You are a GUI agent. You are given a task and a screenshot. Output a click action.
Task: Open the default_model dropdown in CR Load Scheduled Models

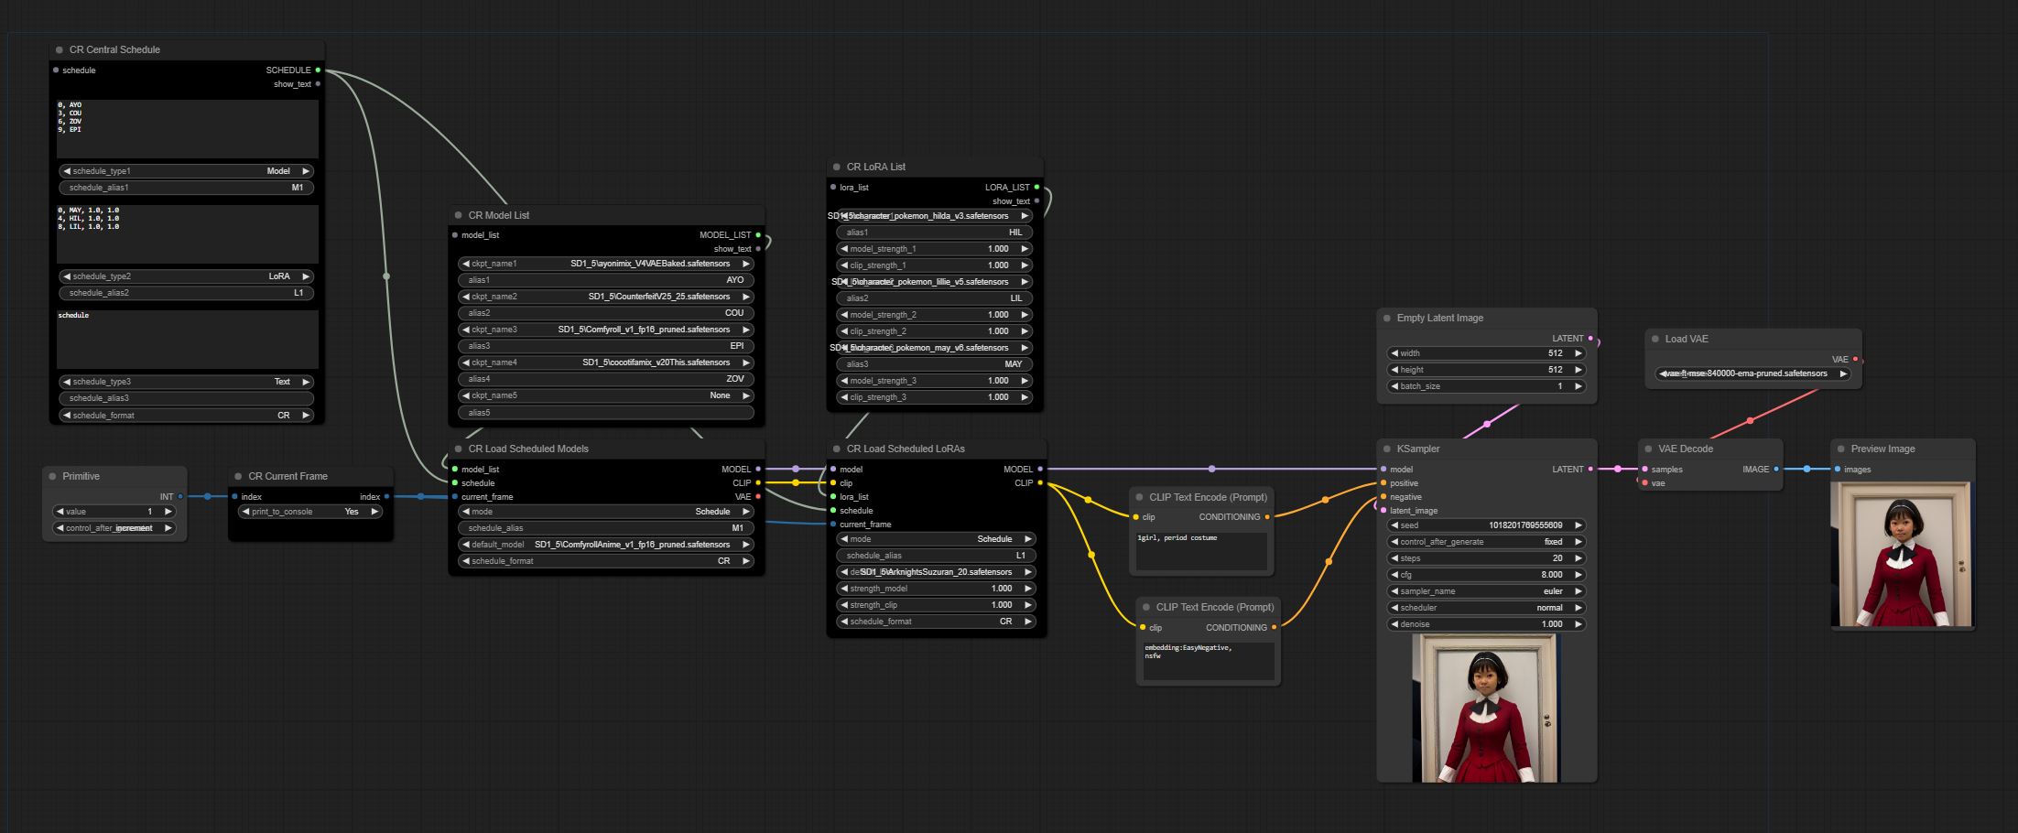coord(606,545)
